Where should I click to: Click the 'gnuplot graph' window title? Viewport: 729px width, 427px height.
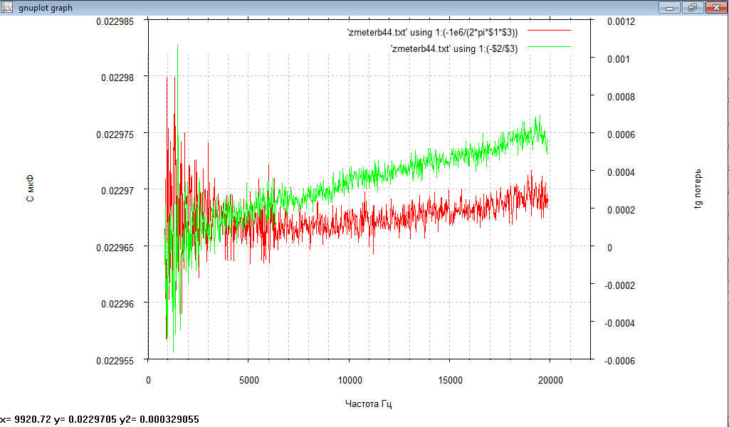click(46, 8)
